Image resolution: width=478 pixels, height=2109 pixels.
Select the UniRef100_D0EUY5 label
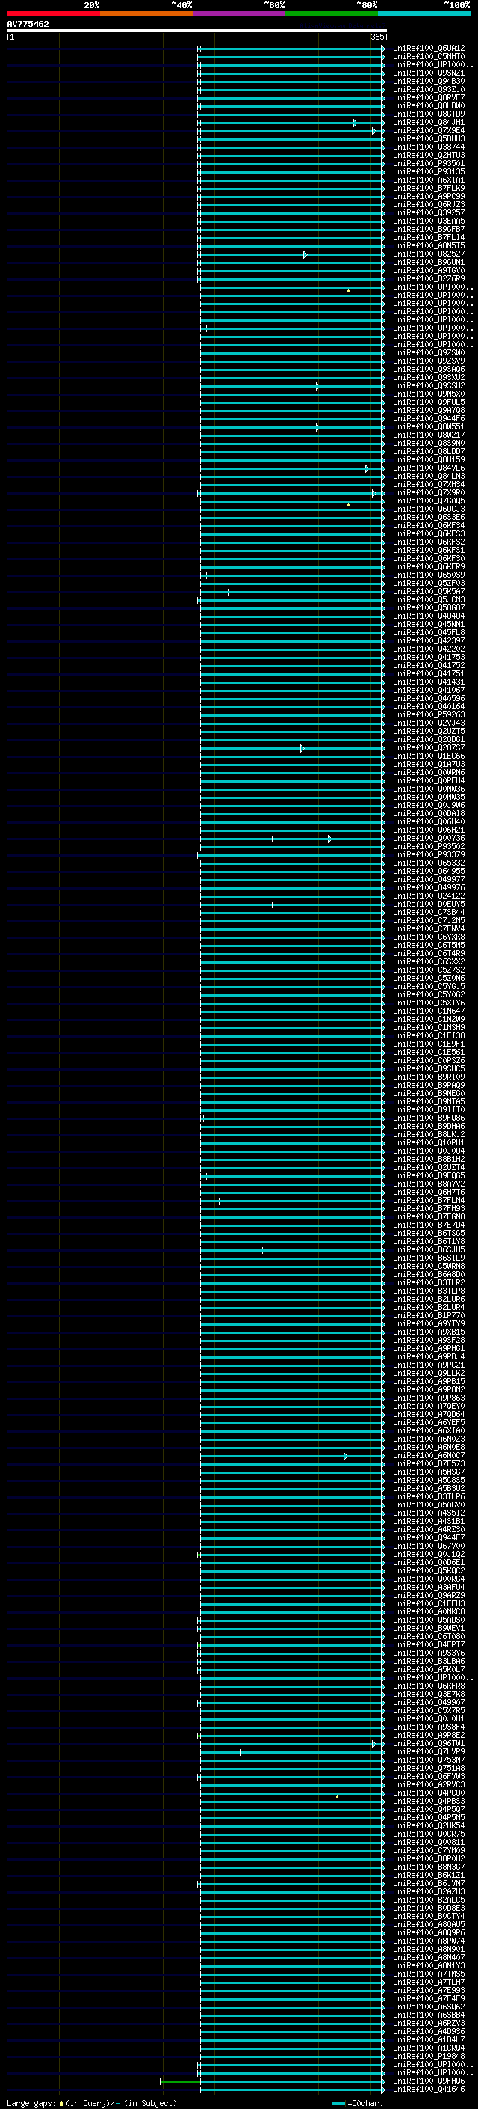coord(429,904)
